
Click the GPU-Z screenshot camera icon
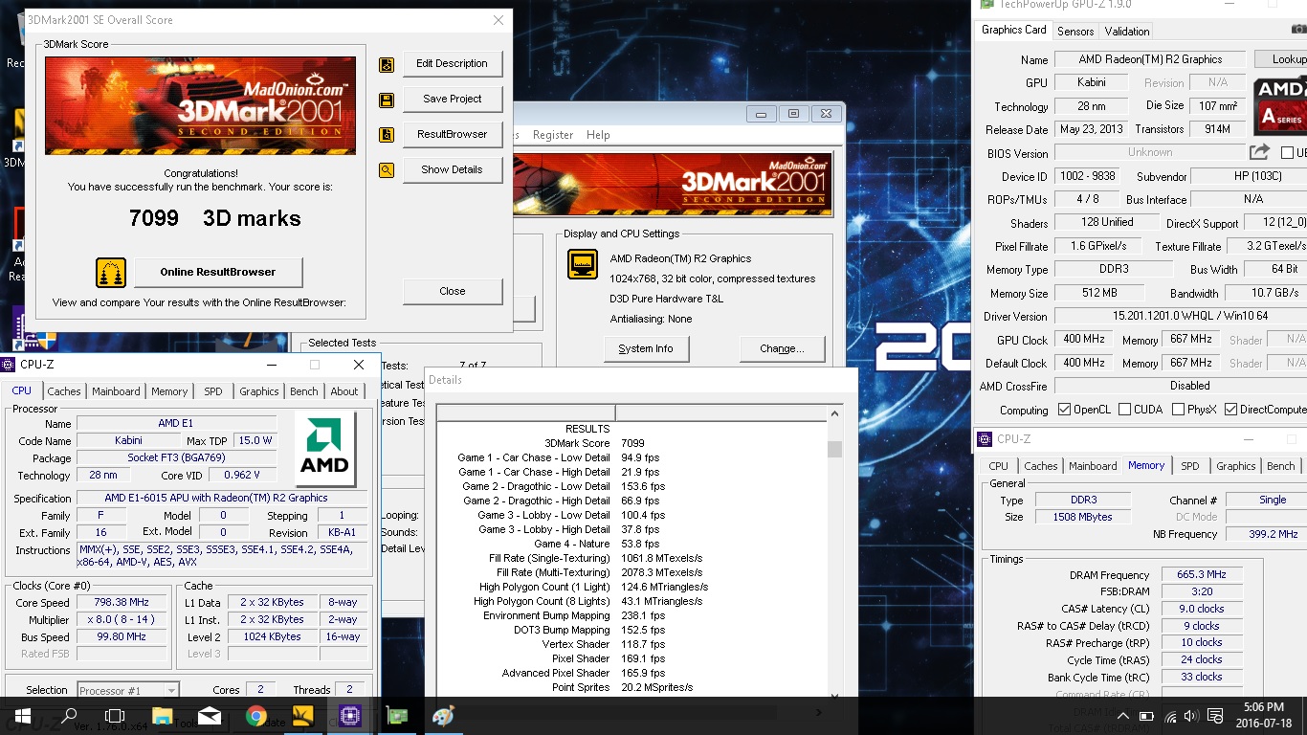[x=1298, y=30]
